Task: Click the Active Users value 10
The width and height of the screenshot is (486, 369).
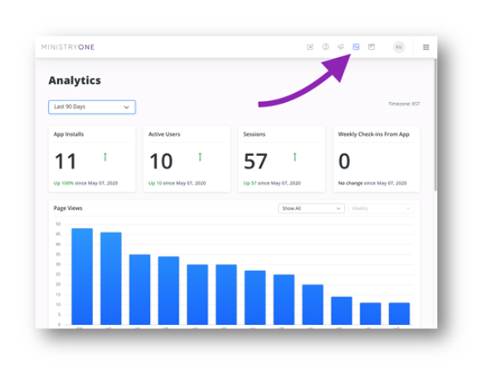Action: click(x=161, y=162)
